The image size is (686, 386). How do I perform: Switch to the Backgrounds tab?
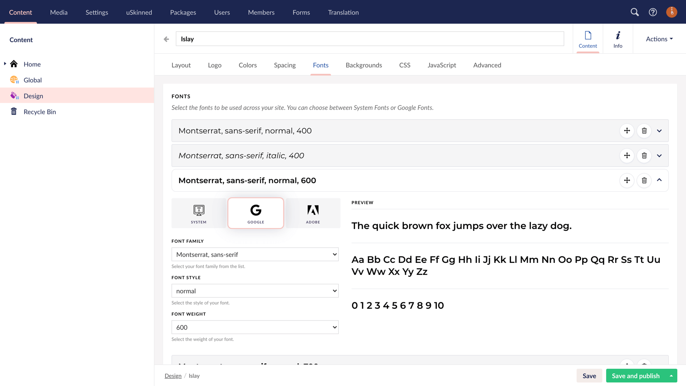pos(363,65)
